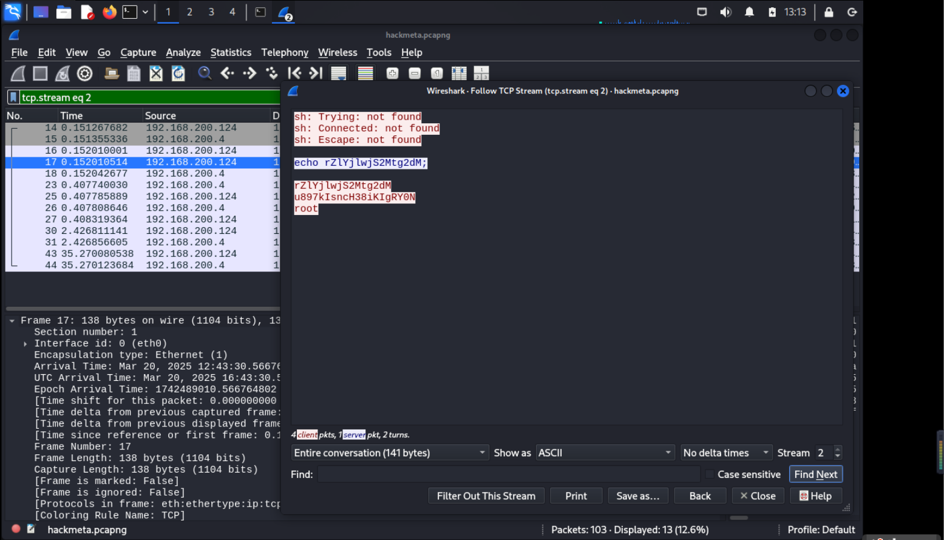This screenshot has height=540, width=944.
Task: Click the tcp.stream eq 2 filter field
Action: click(149, 97)
